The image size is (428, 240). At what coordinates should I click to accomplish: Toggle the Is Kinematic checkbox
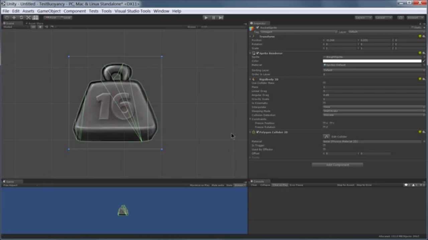pos(324,103)
